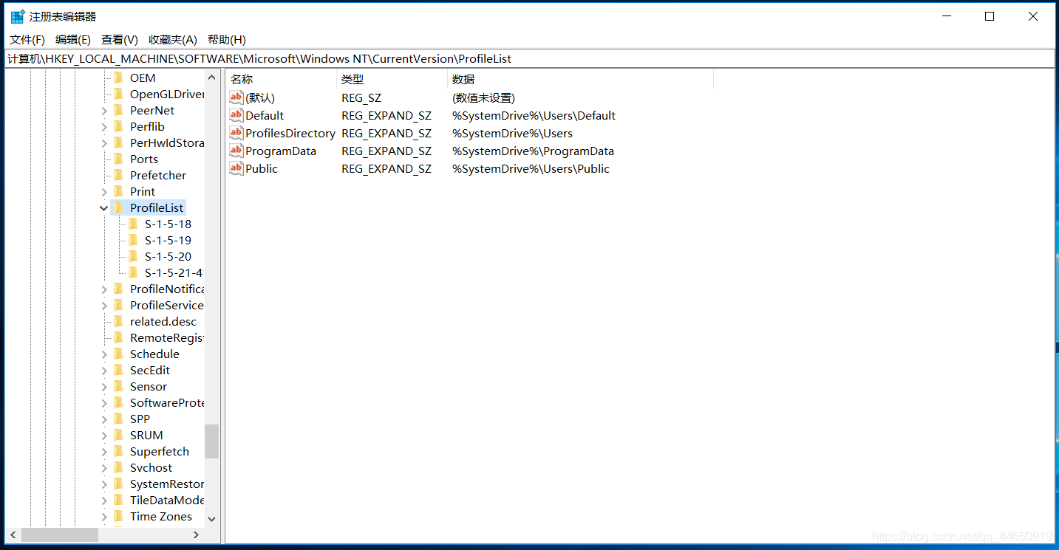Screen dimensions: 1059x550
Task: Click the ProfilesDirectory value string icon
Action: click(x=236, y=133)
